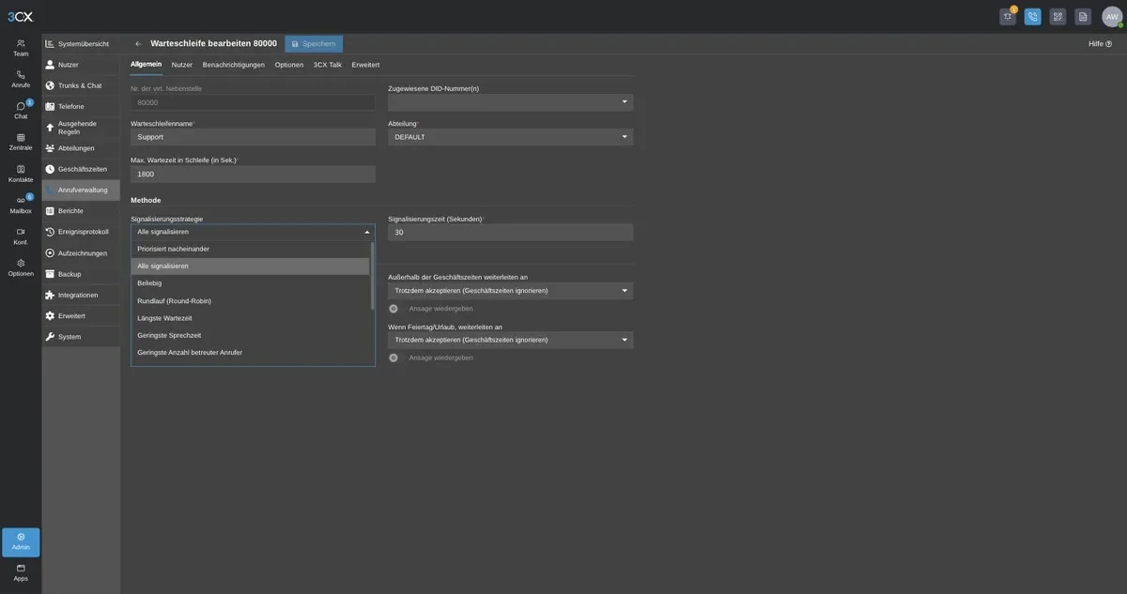The image size is (1127, 594).
Task: Expand the Abteilung DEFAULT dropdown
Action: point(510,137)
